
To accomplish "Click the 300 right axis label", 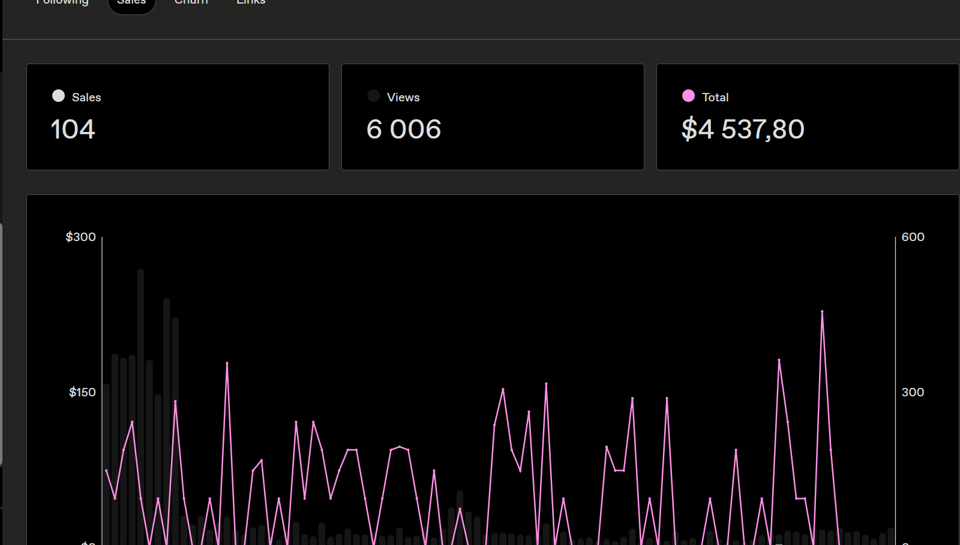I will (x=913, y=392).
